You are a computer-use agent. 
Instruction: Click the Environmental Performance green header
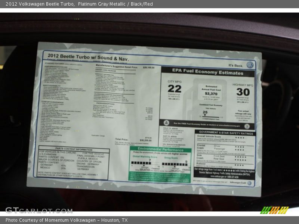(x=160, y=149)
